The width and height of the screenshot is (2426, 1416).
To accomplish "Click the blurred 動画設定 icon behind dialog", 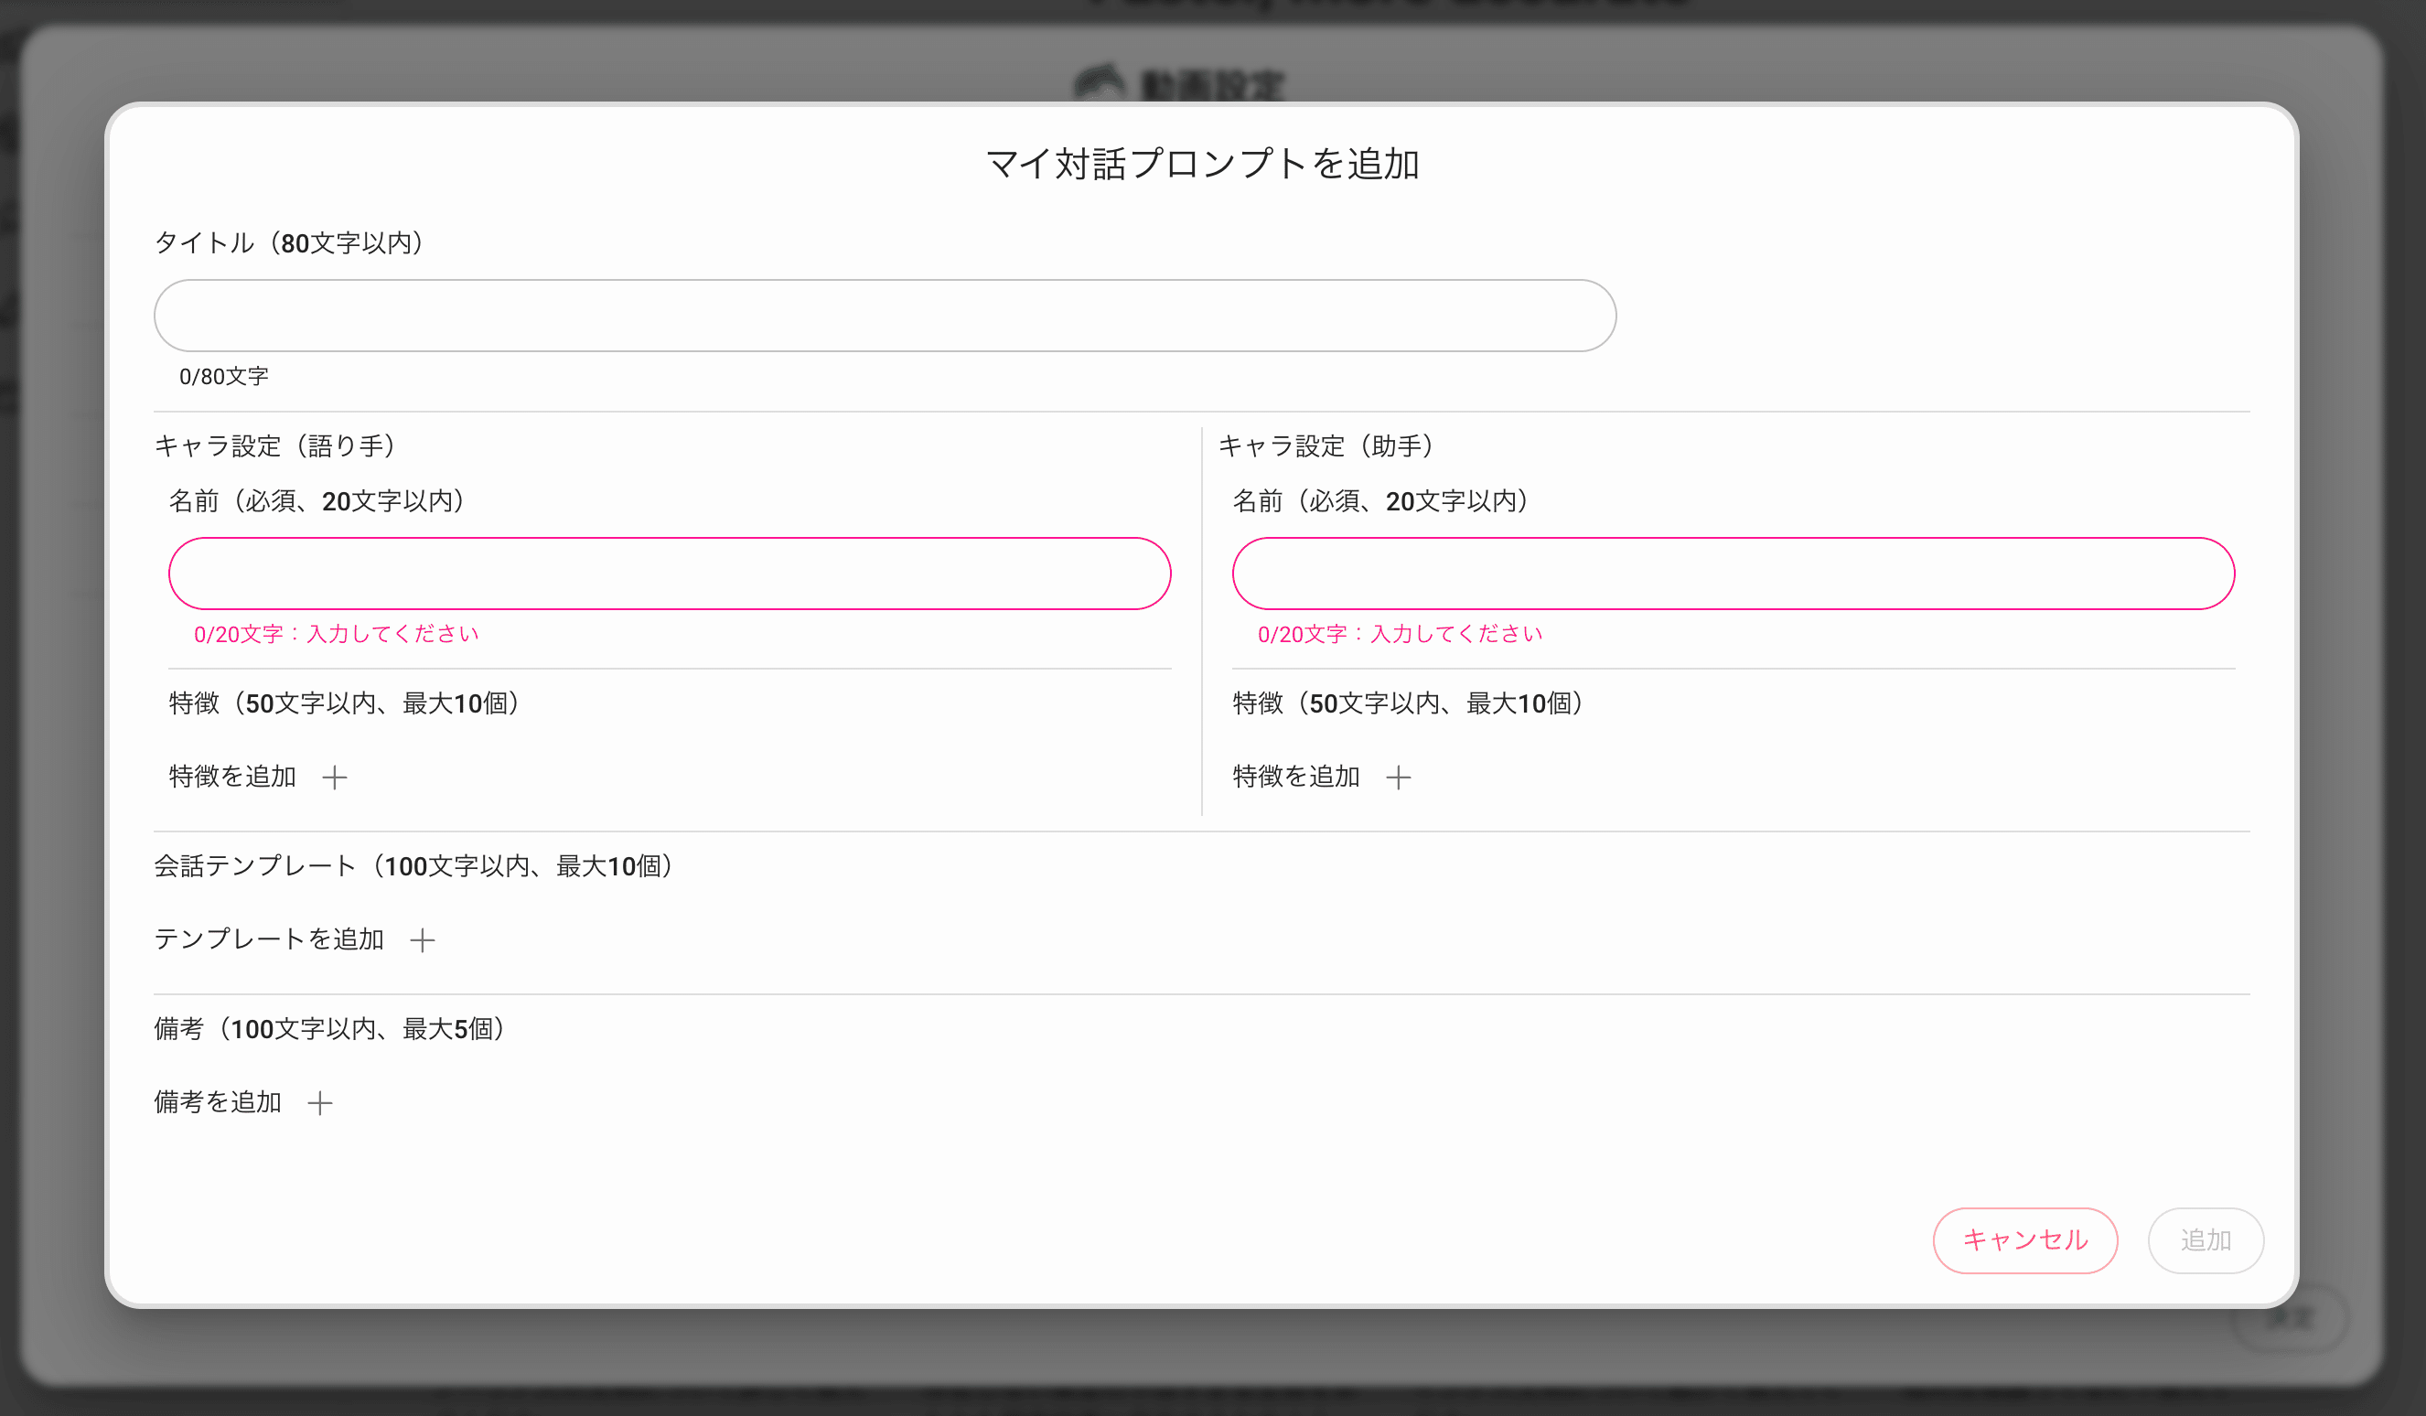I will tap(1100, 83).
